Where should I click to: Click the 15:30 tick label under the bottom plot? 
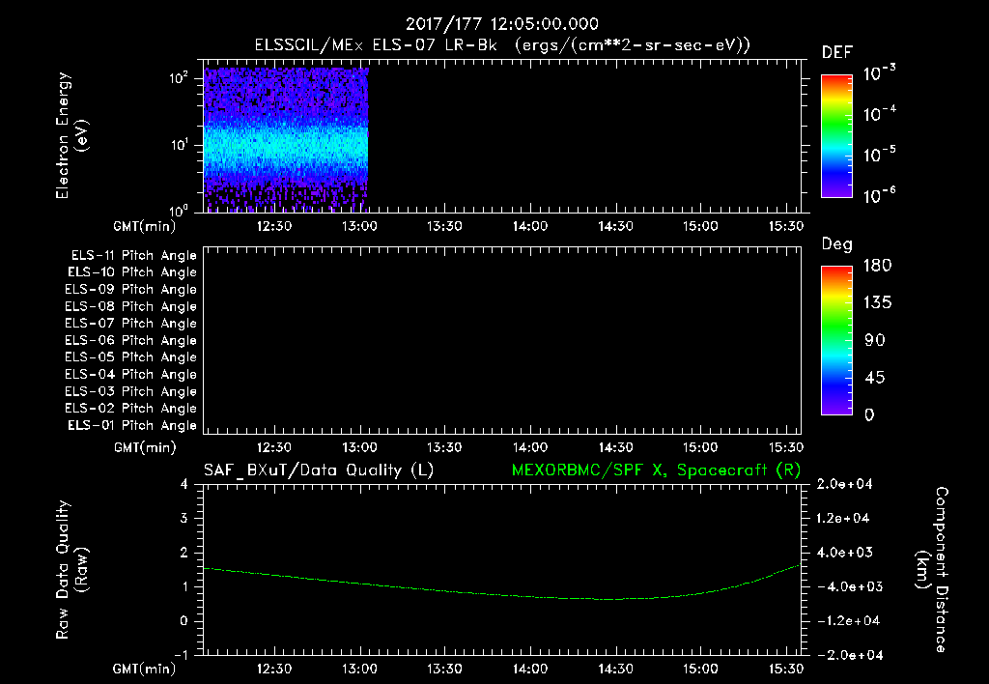click(786, 669)
